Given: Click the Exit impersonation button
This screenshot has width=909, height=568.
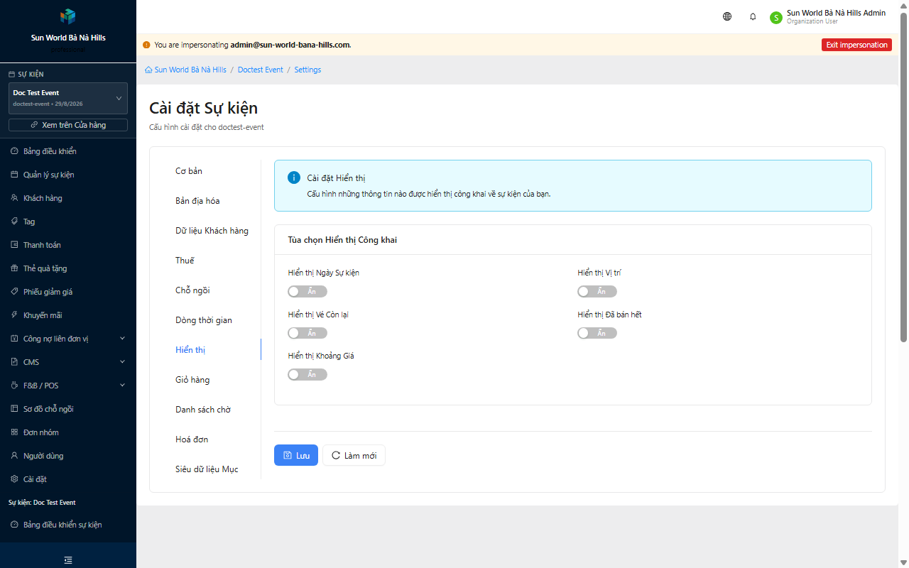Looking at the screenshot, I should click(x=856, y=45).
